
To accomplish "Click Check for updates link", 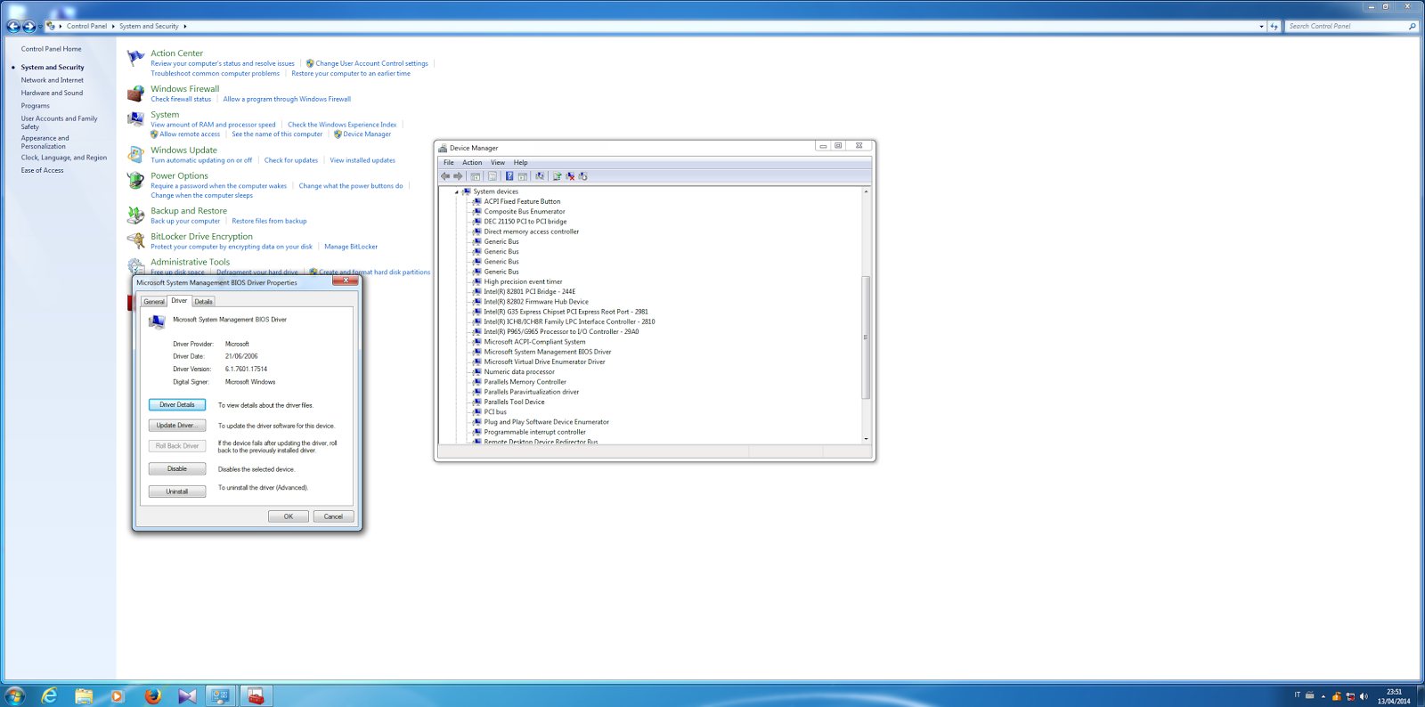I will pos(291,160).
